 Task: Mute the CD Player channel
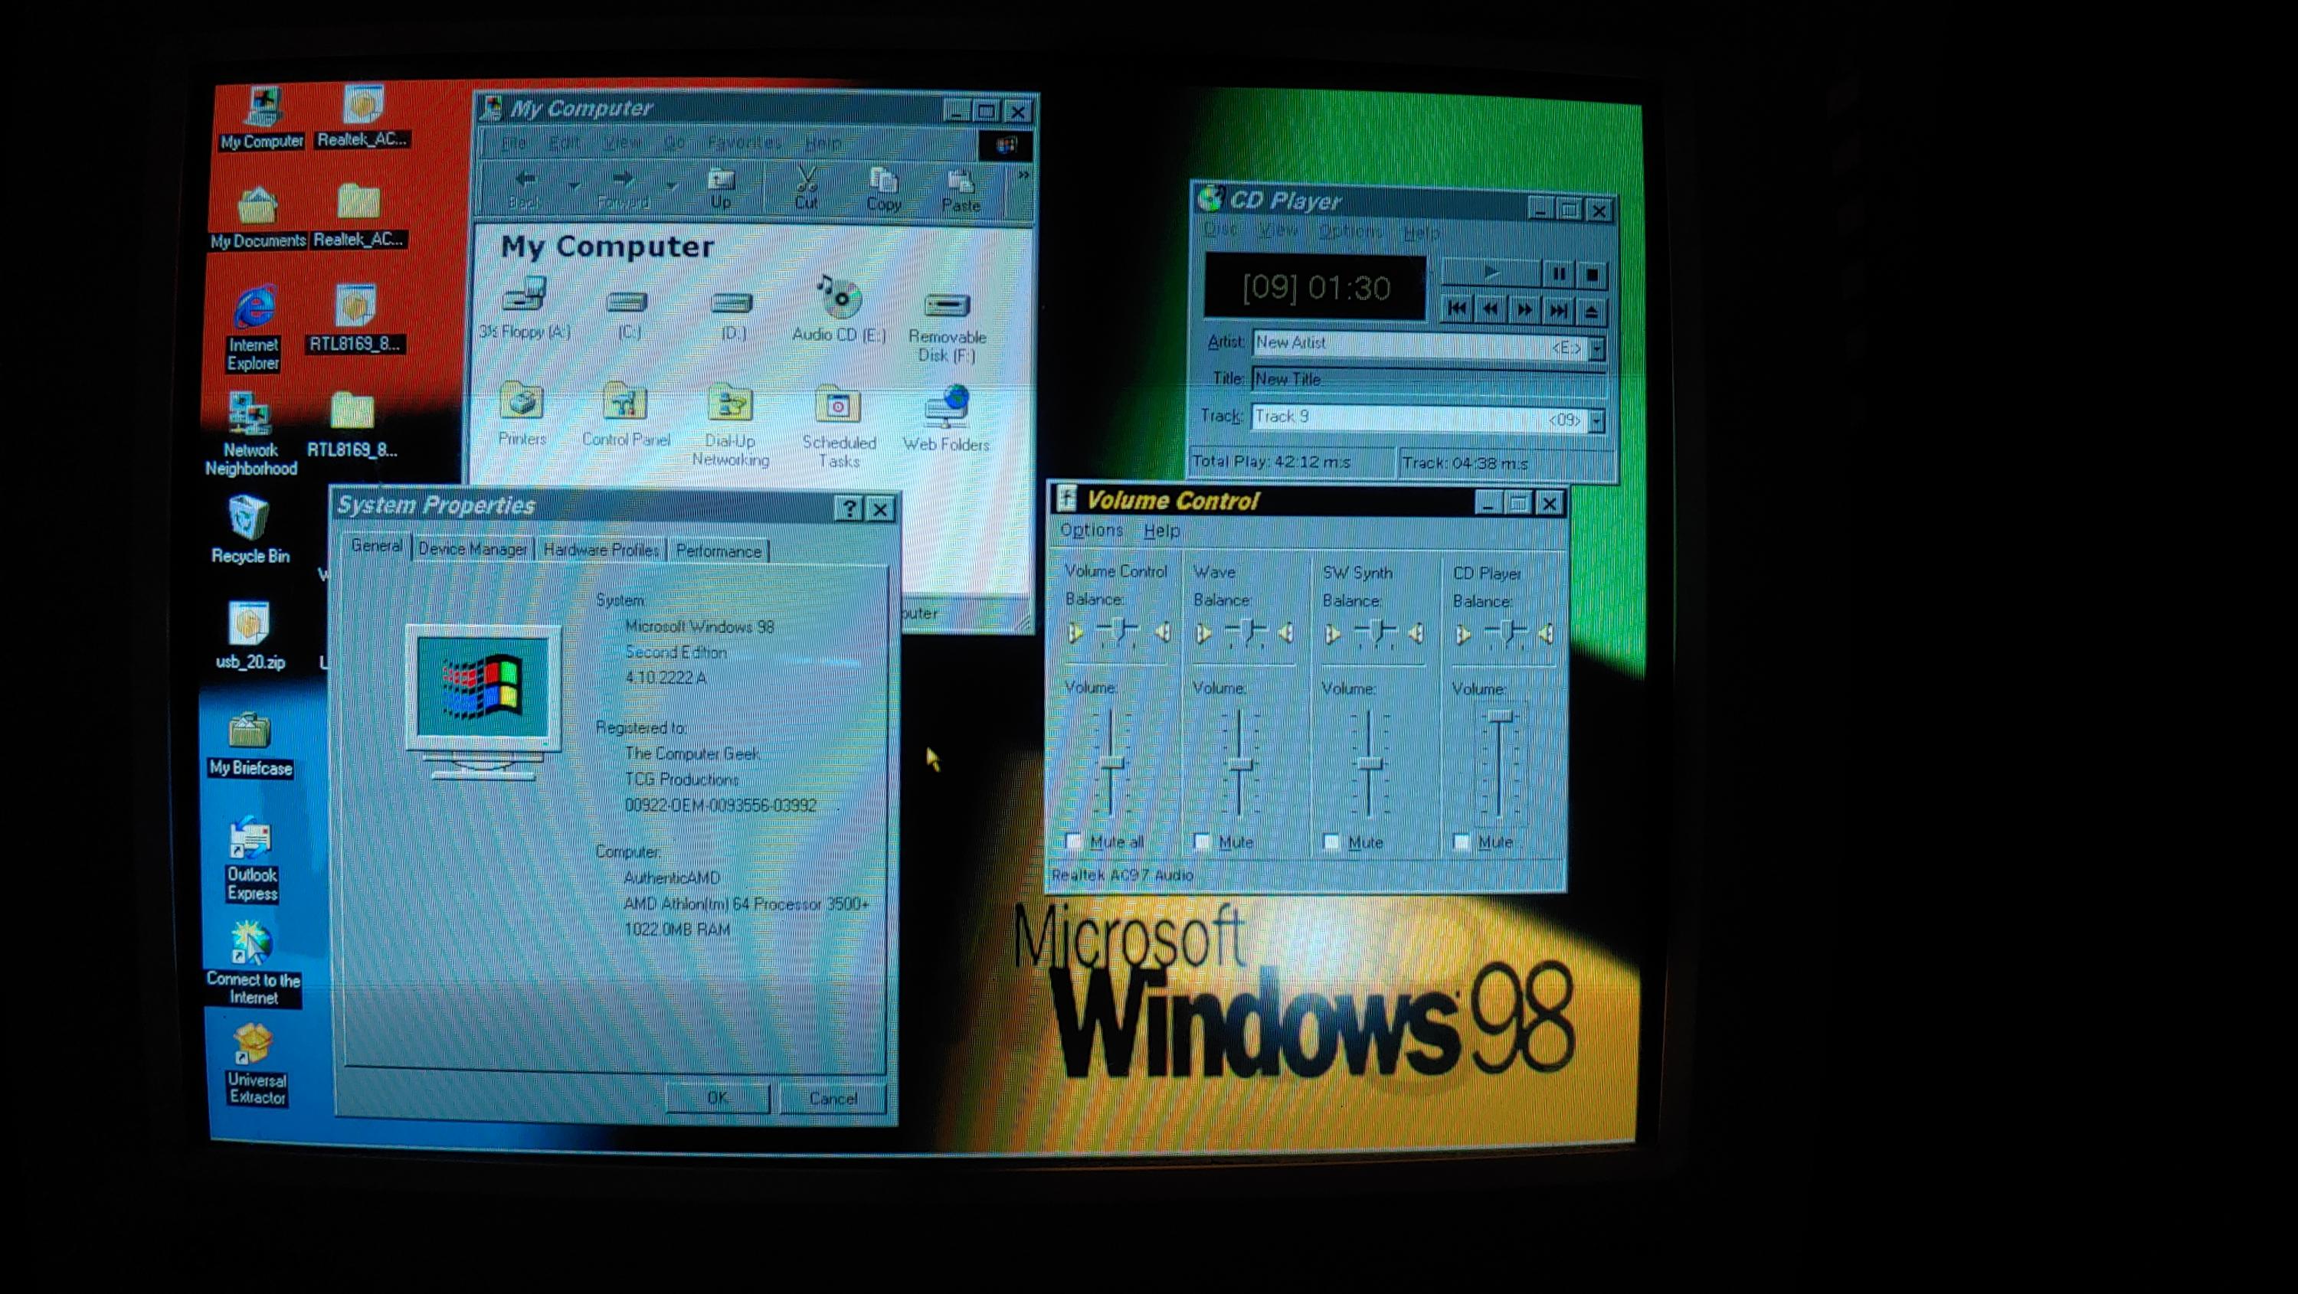1462,841
